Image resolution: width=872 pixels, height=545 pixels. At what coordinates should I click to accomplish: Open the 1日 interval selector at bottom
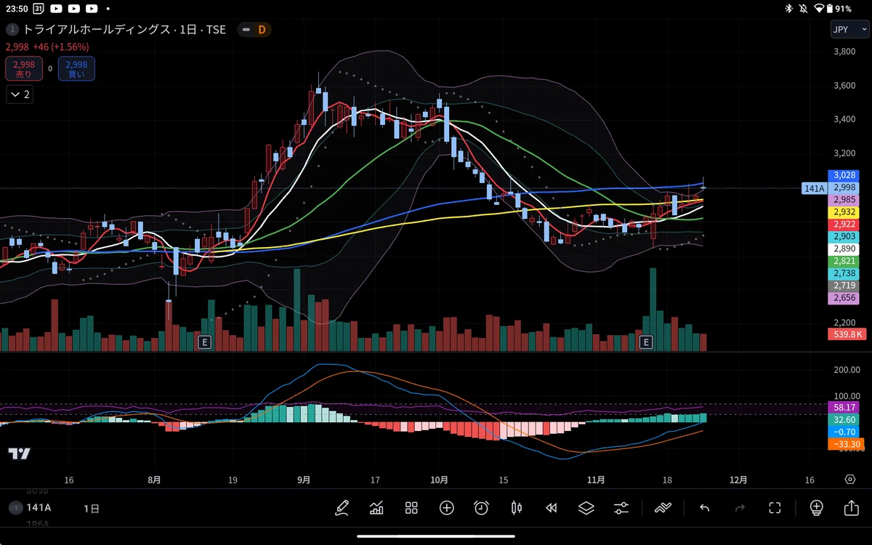coord(92,509)
